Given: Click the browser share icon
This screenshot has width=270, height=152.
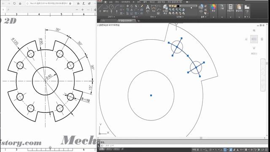Looking at the screenshot, I should pyautogui.click(x=89, y=3).
